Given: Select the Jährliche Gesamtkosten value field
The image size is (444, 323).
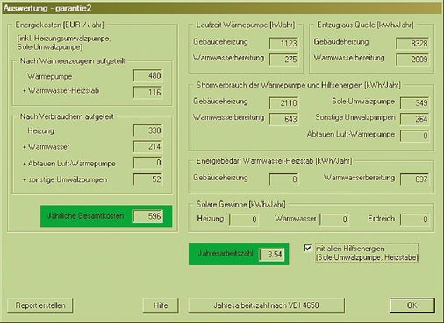Looking at the screenshot, I should [x=148, y=216].
